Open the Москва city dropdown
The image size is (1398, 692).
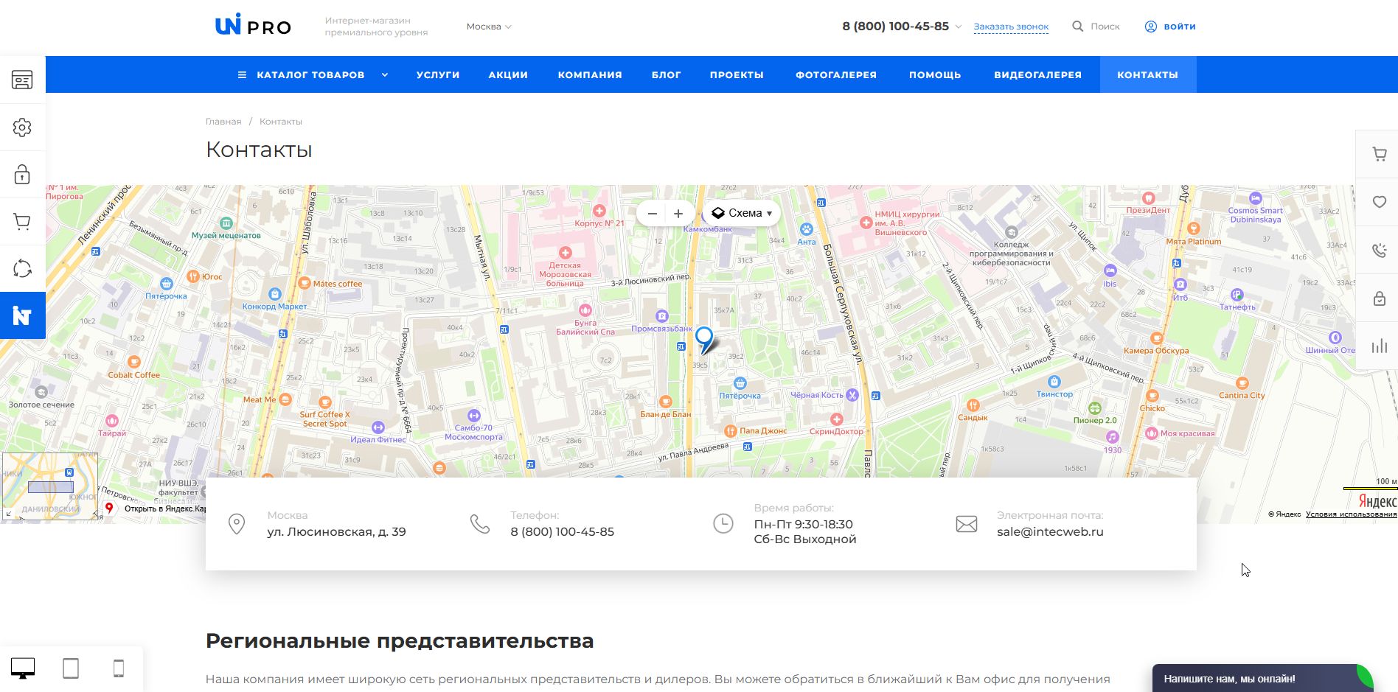pyautogui.click(x=488, y=27)
